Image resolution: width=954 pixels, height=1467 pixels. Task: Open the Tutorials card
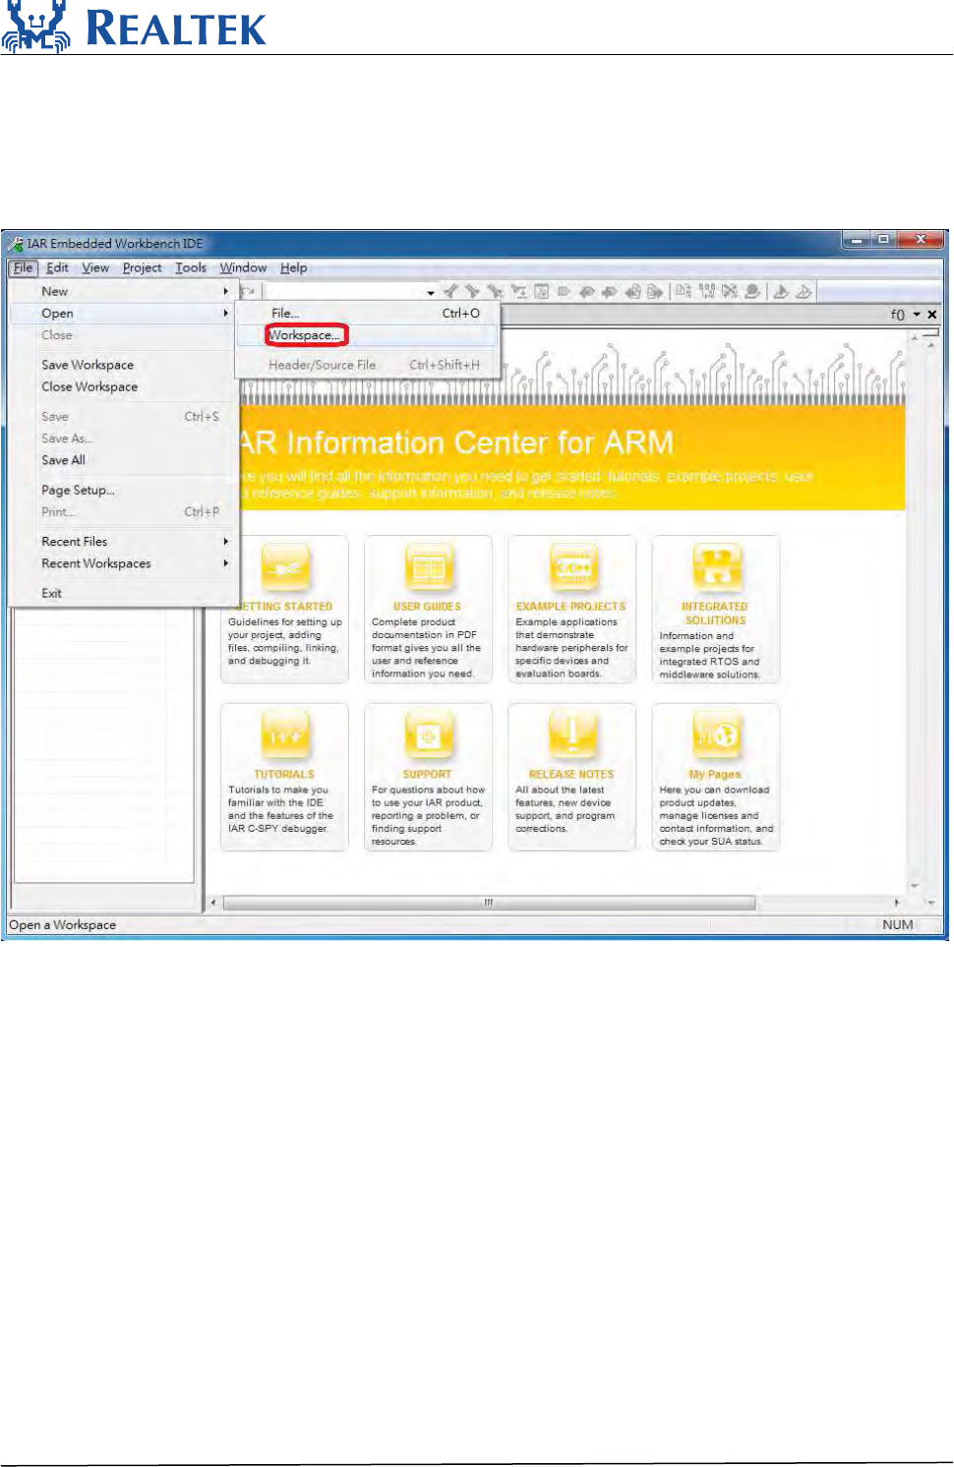[284, 777]
